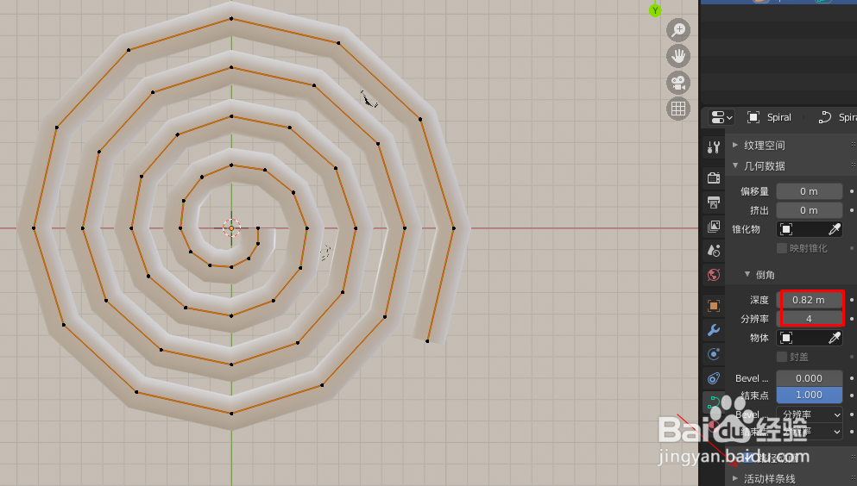This screenshot has width=857, height=486.
Task: Click eyedropper for taper object (锥化物)
Action: [x=834, y=229]
